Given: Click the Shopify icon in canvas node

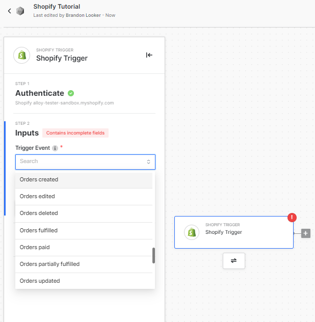Looking at the screenshot, I should [x=192, y=232].
